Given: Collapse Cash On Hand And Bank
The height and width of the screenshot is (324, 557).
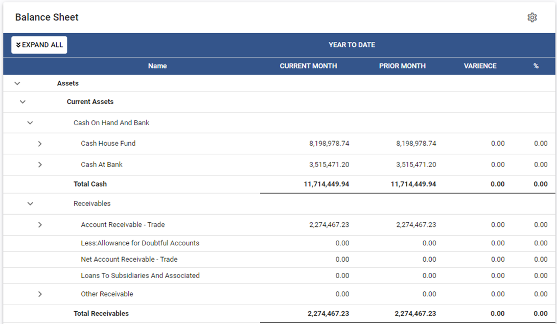Looking at the screenshot, I should (x=30, y=123).
